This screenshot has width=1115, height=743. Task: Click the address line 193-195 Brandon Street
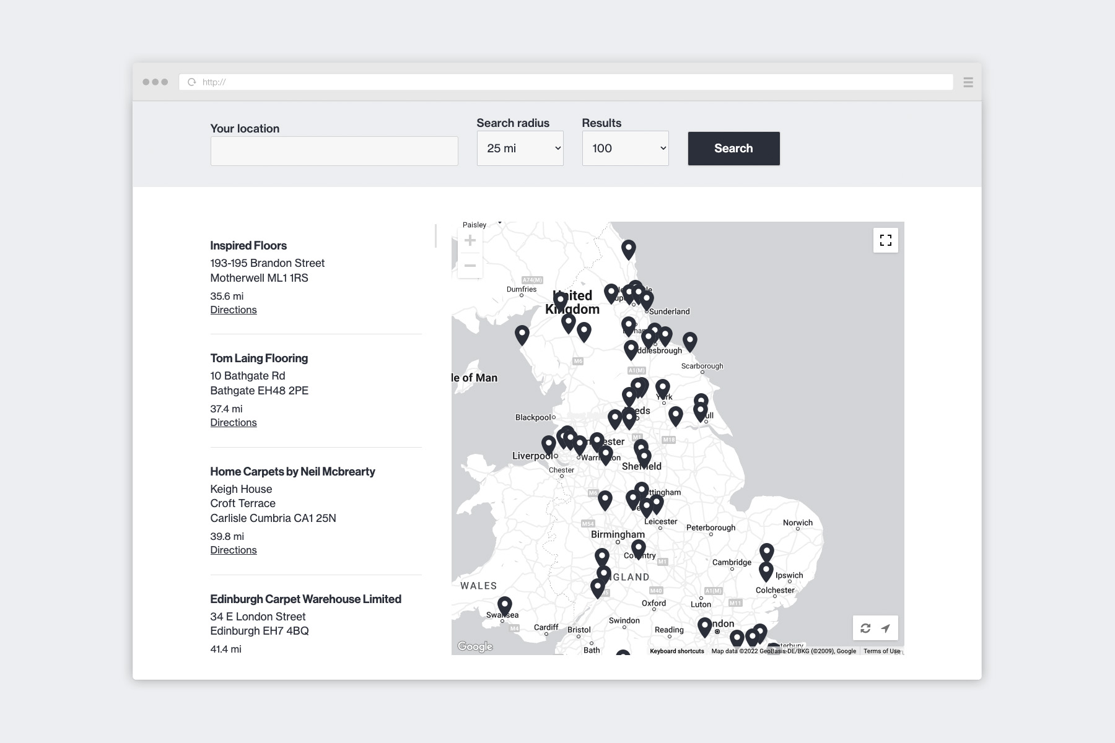(268, 263)
